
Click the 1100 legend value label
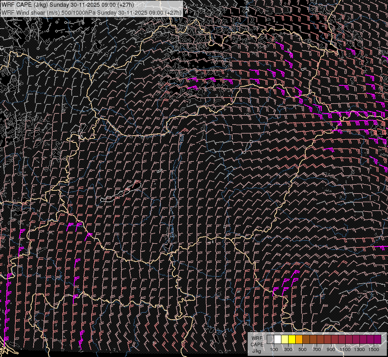point(345,349)
